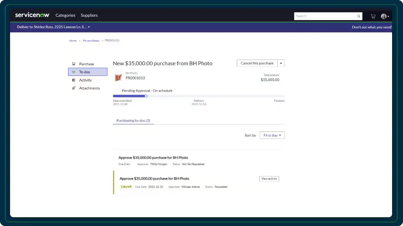This screenshot has width=403, height=226.
Task: Click the PR0001013 breadcrumb text
Action: click(x=112, y=41)
